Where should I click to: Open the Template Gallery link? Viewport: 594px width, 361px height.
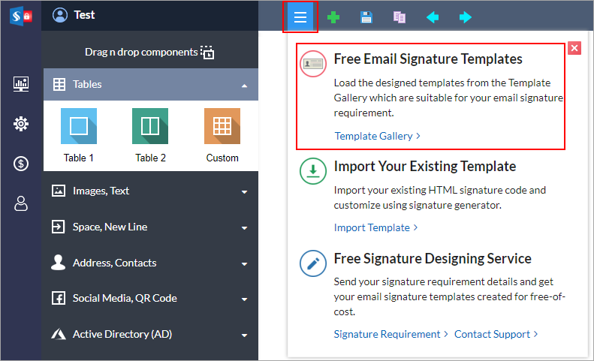(377, 136)
